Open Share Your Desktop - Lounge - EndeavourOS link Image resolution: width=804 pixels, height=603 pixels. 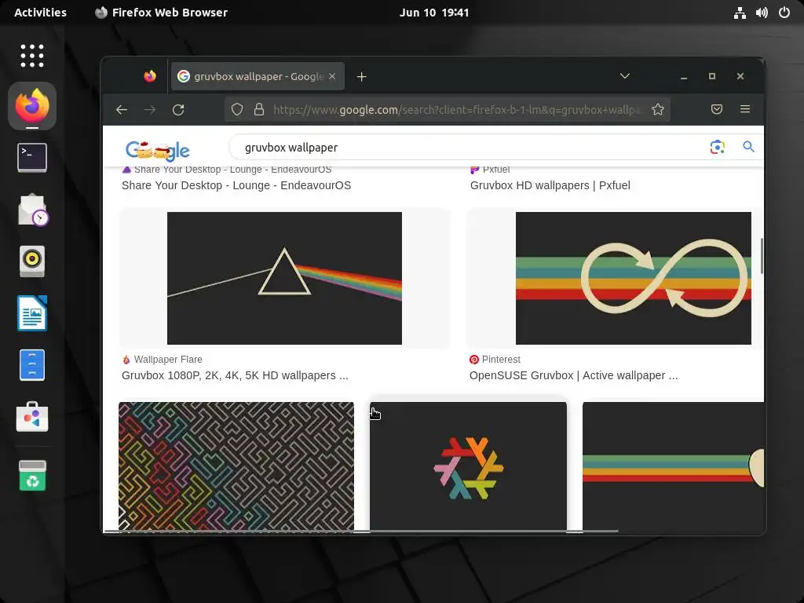(236, 185)
